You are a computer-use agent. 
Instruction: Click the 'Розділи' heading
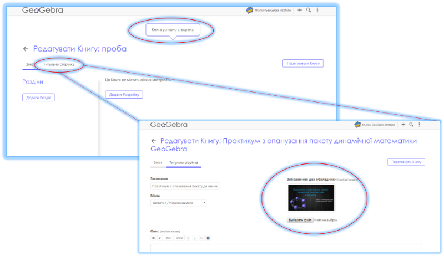(x=33, y=82)
